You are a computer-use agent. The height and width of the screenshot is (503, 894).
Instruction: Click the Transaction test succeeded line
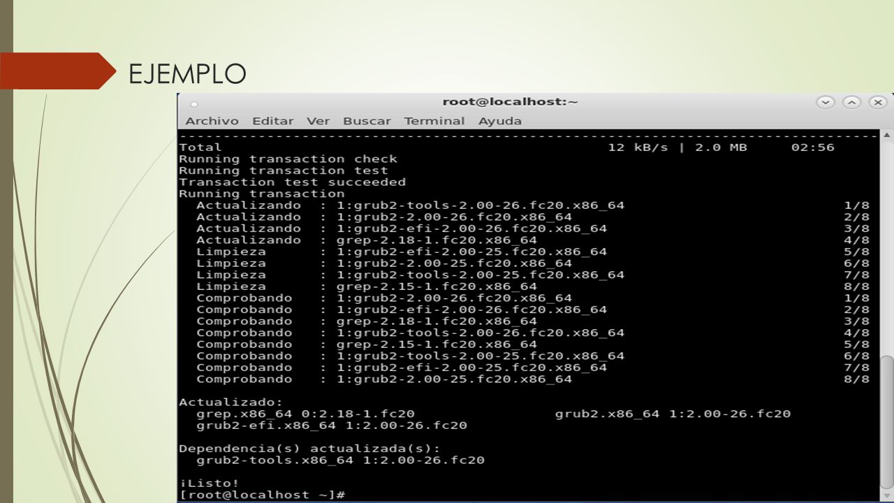pyautogui.click(x=292, y=182)
